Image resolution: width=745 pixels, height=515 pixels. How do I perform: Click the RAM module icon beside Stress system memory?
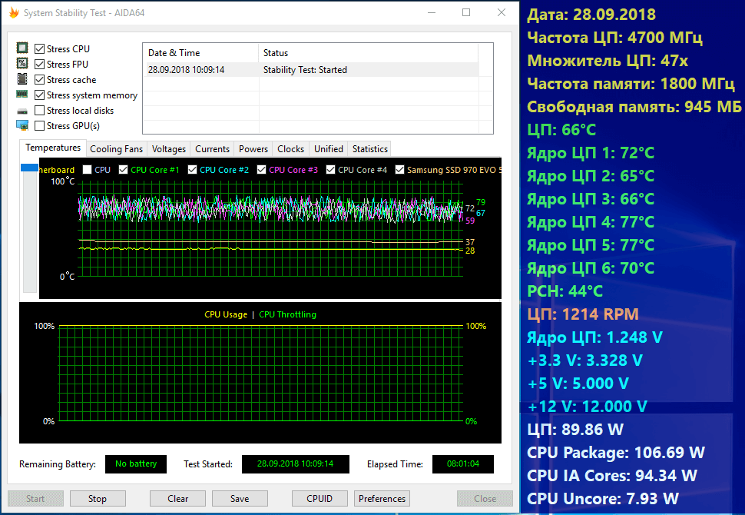[x=22, y=95]
